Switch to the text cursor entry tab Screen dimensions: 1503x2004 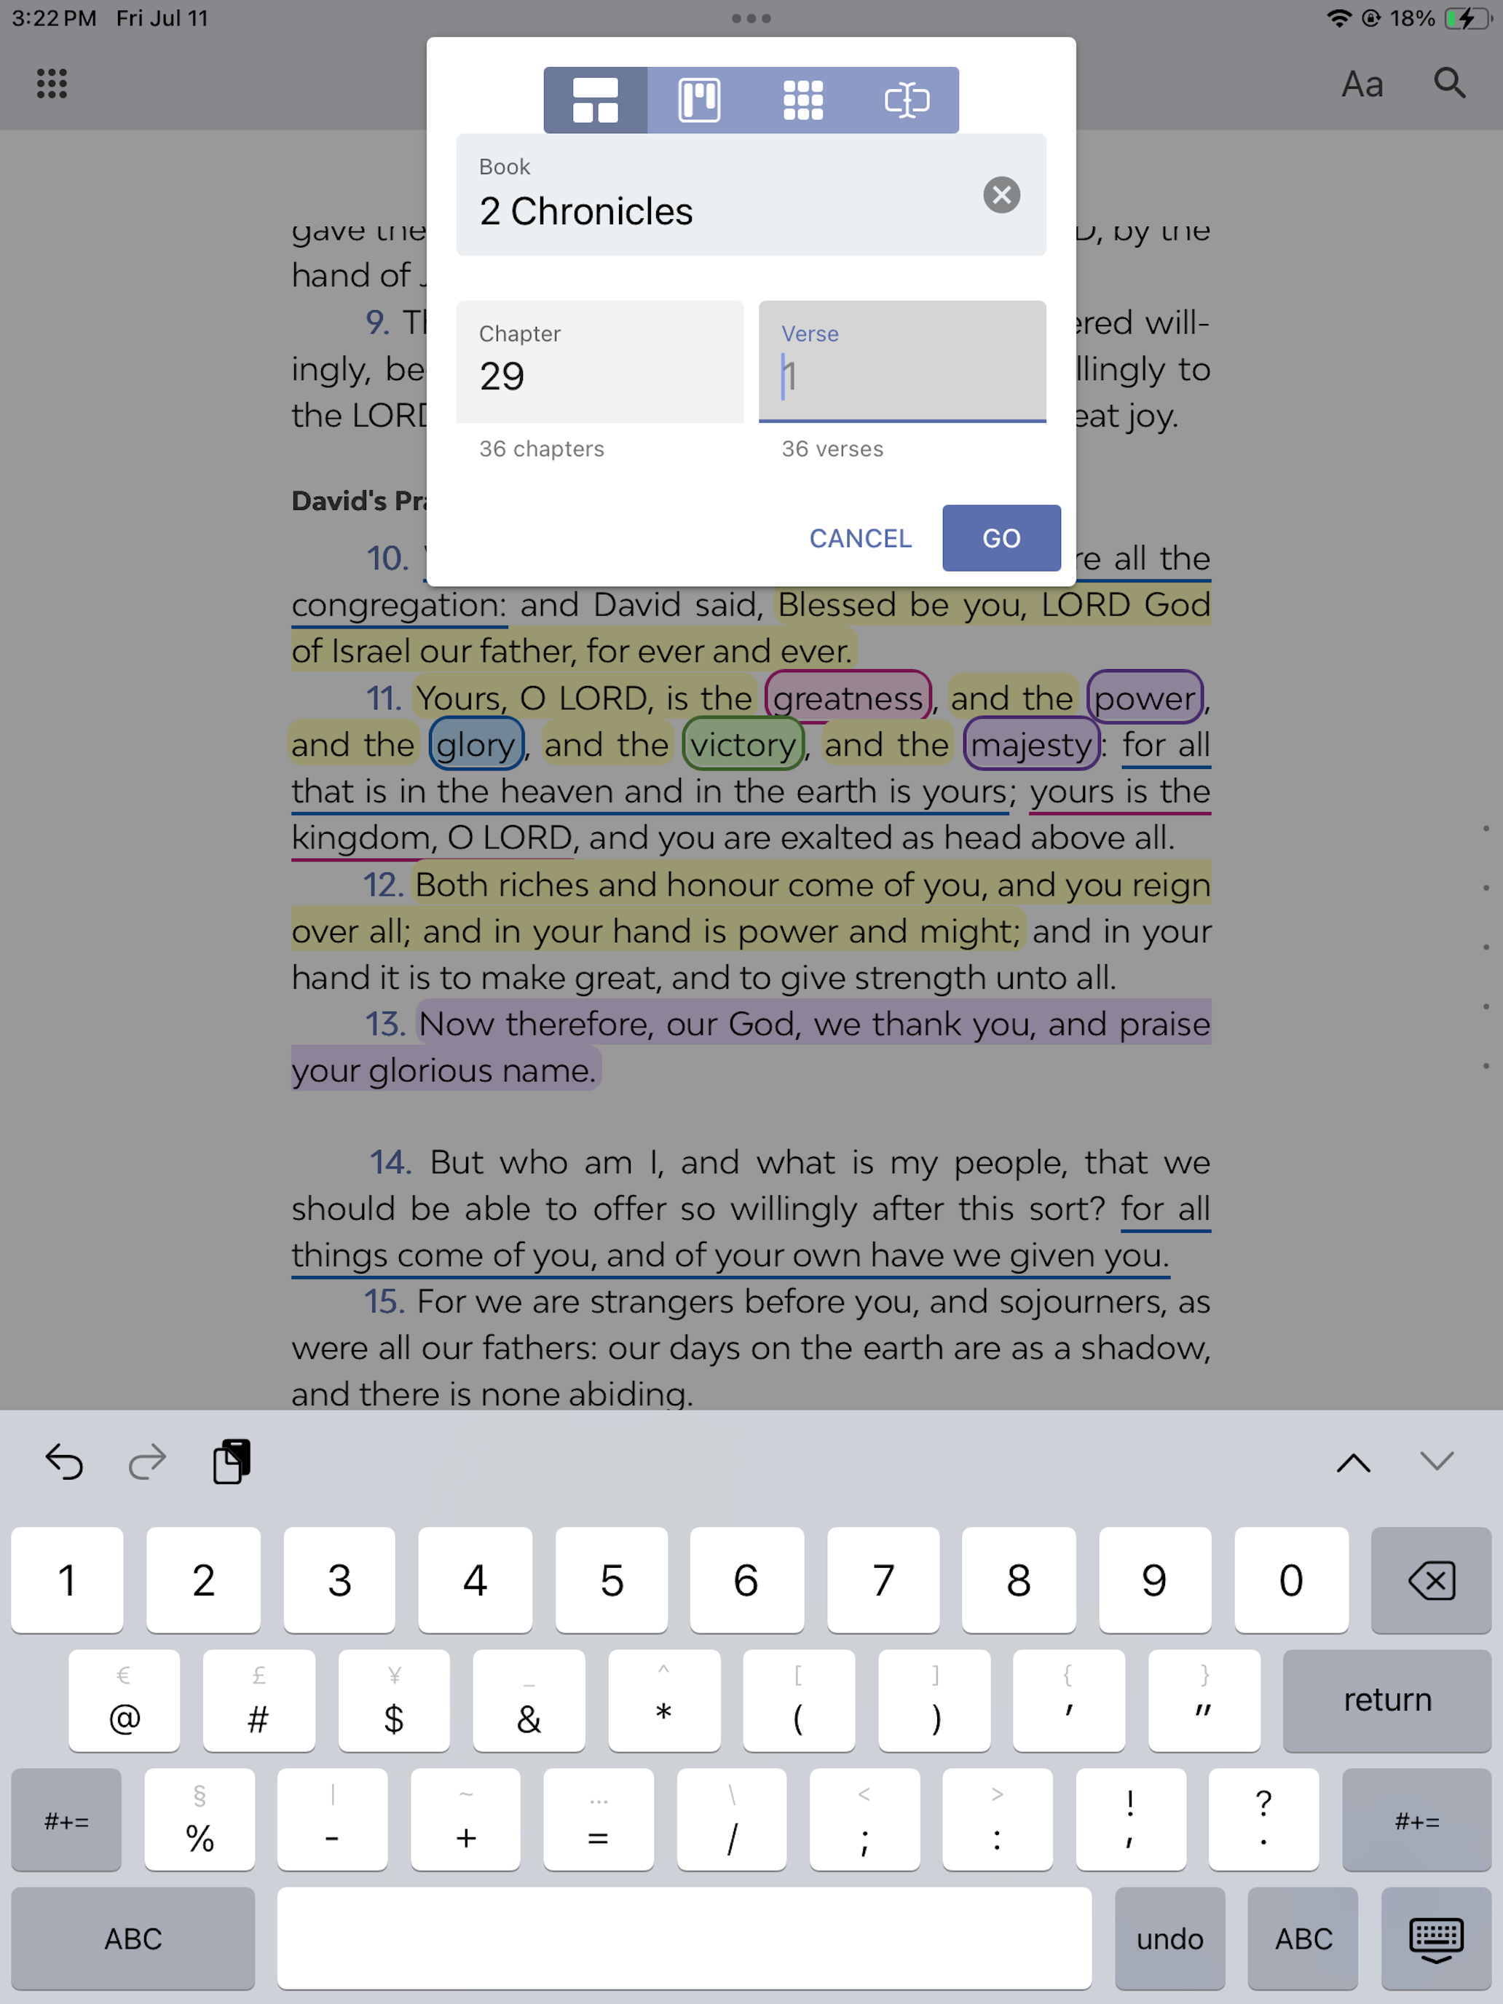pos(907,100)
